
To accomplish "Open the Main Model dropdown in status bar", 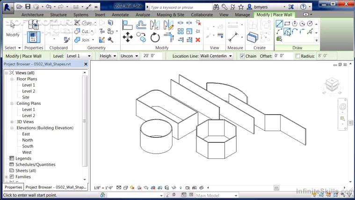I will tap(216, 195).
